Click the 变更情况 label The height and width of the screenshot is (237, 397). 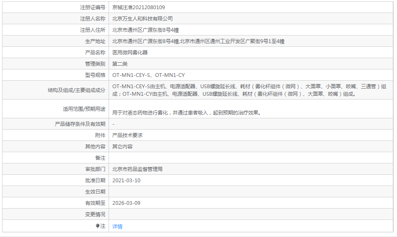(x=95, y=214)
